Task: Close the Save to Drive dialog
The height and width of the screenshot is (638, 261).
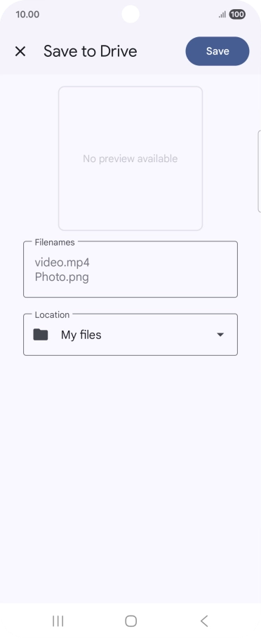Action: click(20, 51)
